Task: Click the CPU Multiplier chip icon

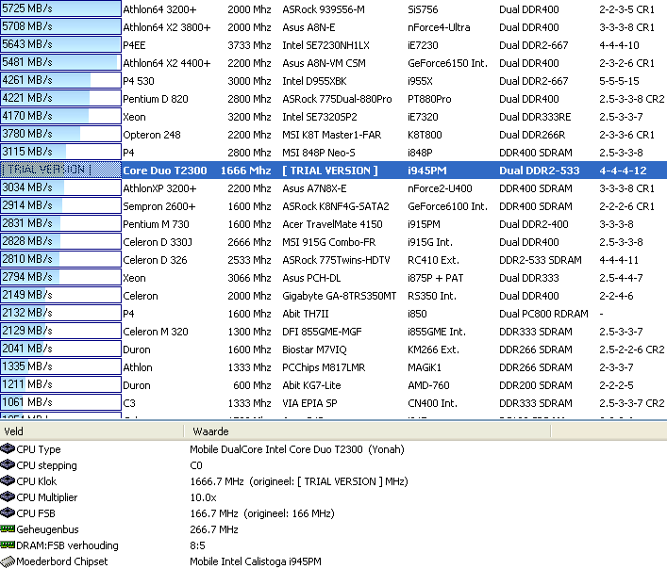Action: coord(8,496)
